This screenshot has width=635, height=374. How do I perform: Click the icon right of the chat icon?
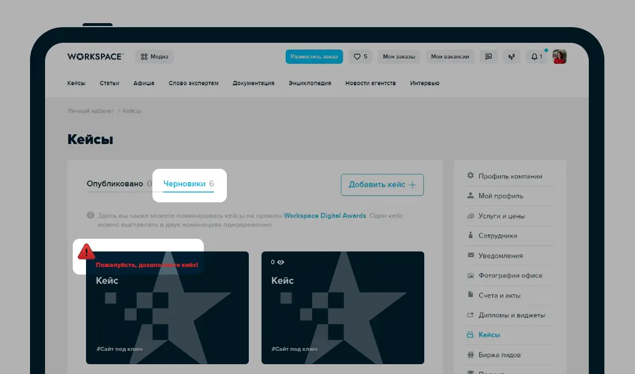click(x=511, y=57)
